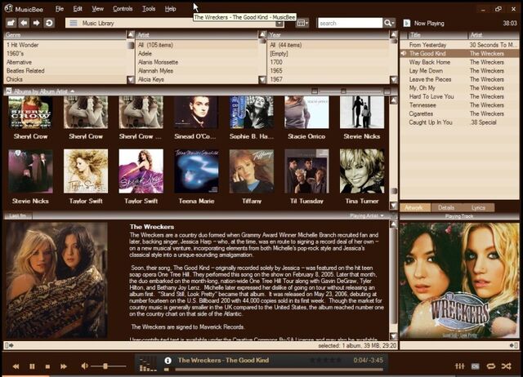Click inside the search field
523x377 pixels.
point(350,23)
